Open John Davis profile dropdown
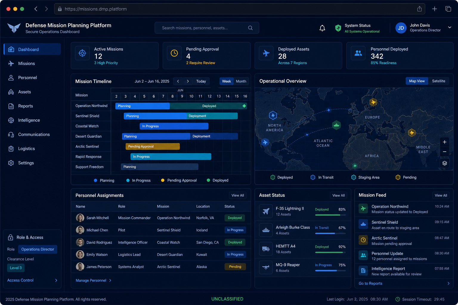The image size is (458, 305). tap(450, 27)
